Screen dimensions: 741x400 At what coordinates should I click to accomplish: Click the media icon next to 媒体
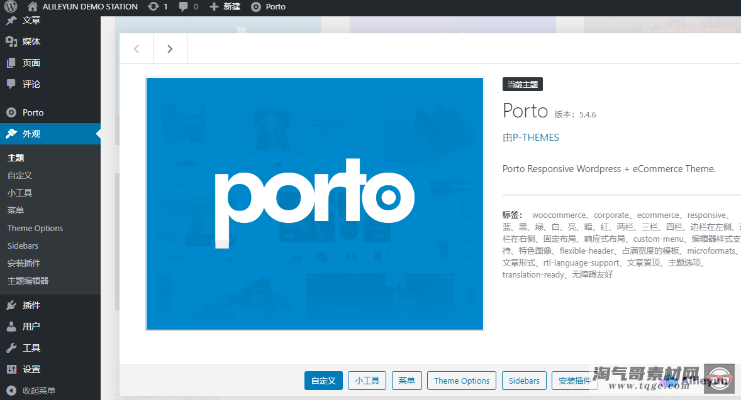coord(11,41)
